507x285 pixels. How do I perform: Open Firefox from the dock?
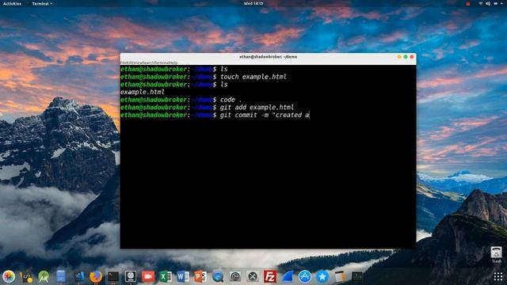(x=96, y=276)
